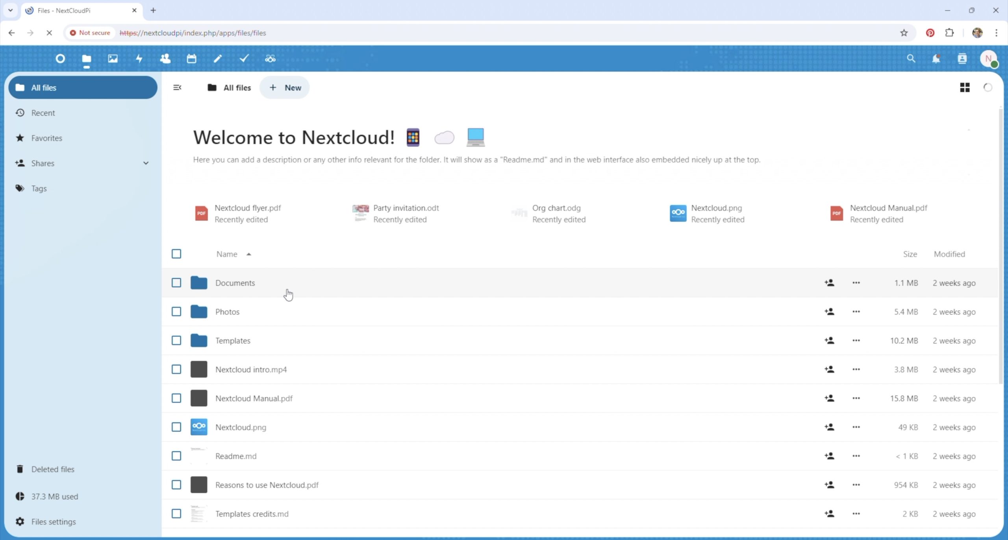Viewport: 1008px width, 540px height.
Task: Open the Contacts app icon
Action: pos(165,59)
